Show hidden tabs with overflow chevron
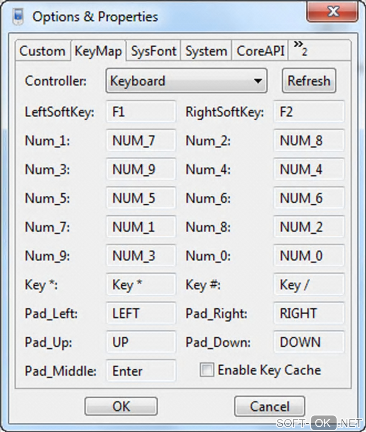The width and height of the screenshot is (366, 432). tap(300, 49)
